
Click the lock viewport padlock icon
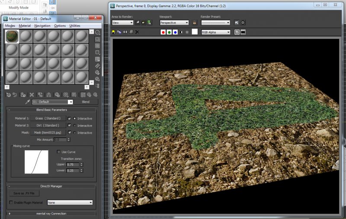pyautogui.click(x=194, y=23)
